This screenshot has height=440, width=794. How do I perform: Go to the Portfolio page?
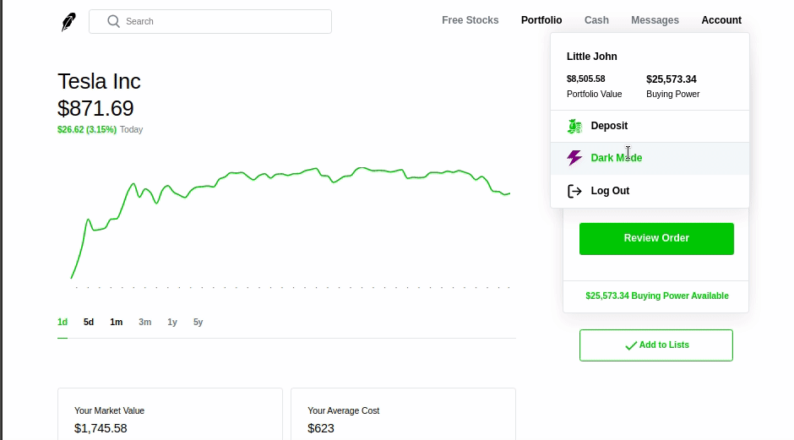point(541,20)
